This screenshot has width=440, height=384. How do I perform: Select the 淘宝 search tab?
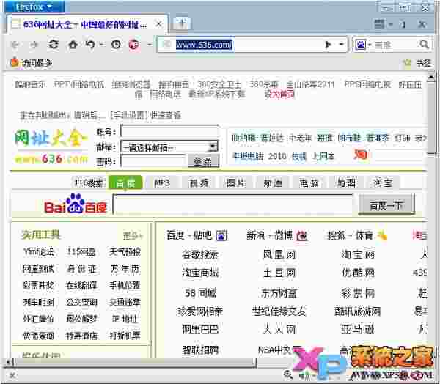pyautogui.click(x=383, y=183)
